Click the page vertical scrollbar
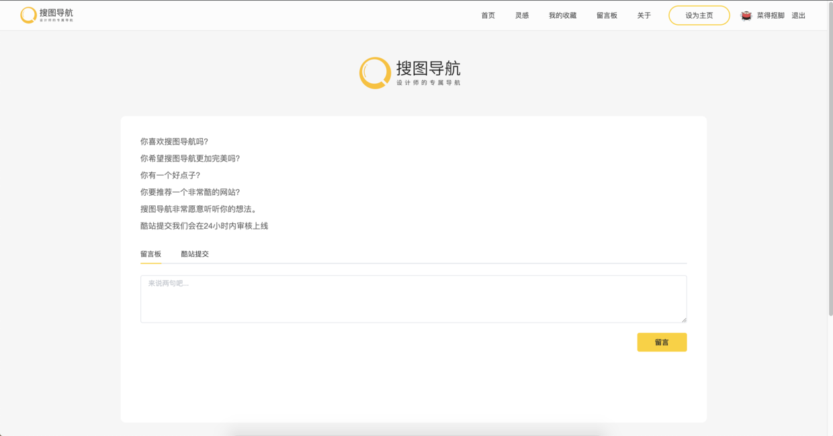833x436 pixels. point(830,168)
